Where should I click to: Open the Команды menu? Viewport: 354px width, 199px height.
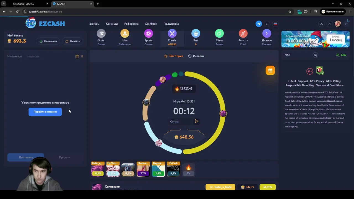pos(112,24)
